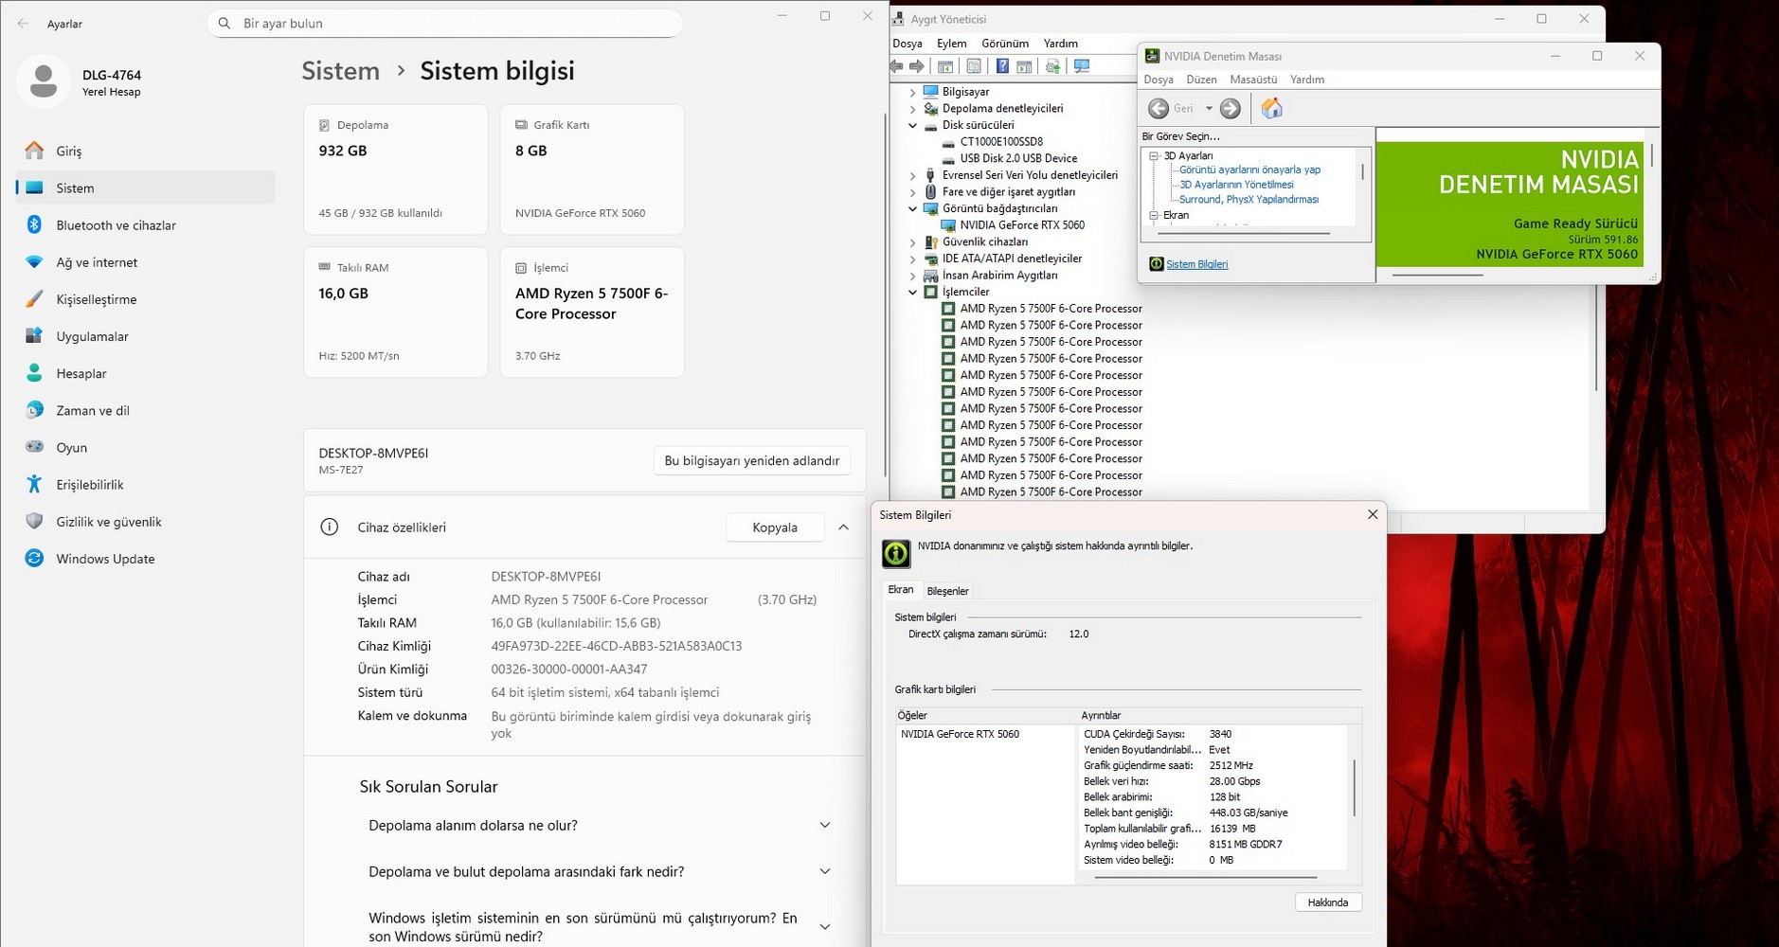This screenshot has height=947, width=1779.
Task: Open Windows Update in Settings sidebar
Action: click(x=105, y=559)
